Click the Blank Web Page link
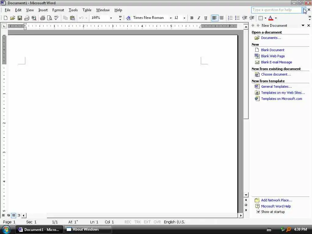The height and width of the screenshot is (234, 312). pos(273,56)
